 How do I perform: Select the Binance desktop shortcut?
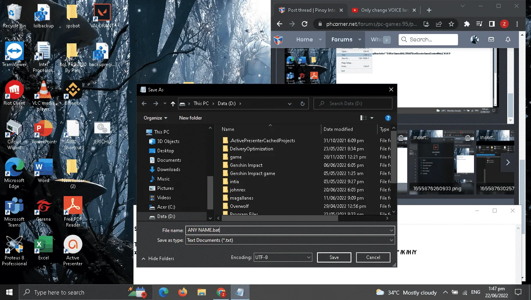[73, 93]
